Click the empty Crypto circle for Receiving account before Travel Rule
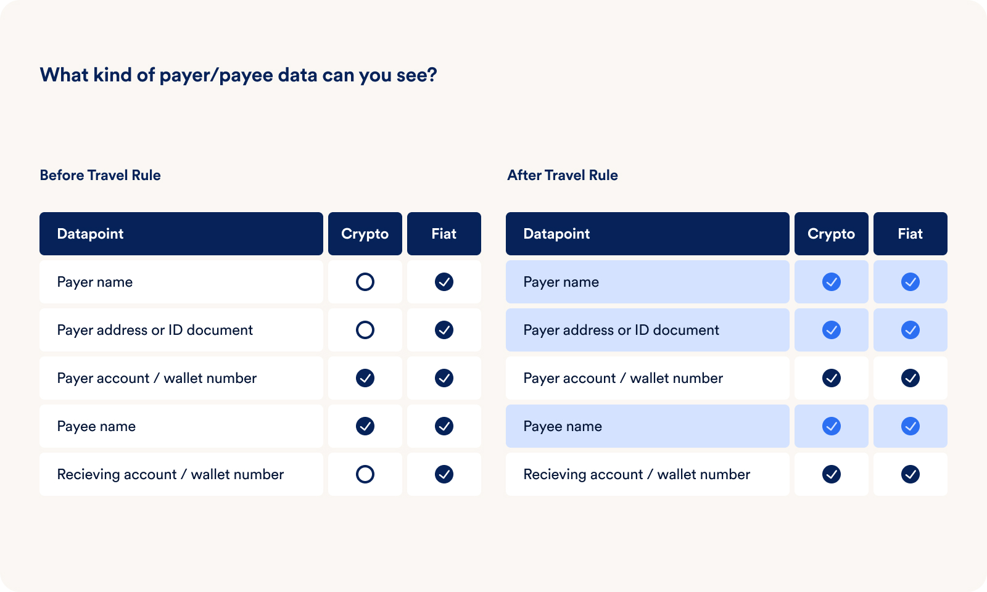 [x=365, y=474]
